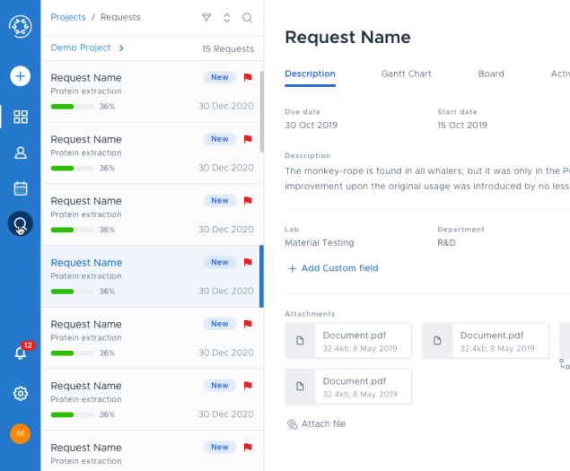Switch to the Board tab
Screen dimensions: 570x471
490,74
